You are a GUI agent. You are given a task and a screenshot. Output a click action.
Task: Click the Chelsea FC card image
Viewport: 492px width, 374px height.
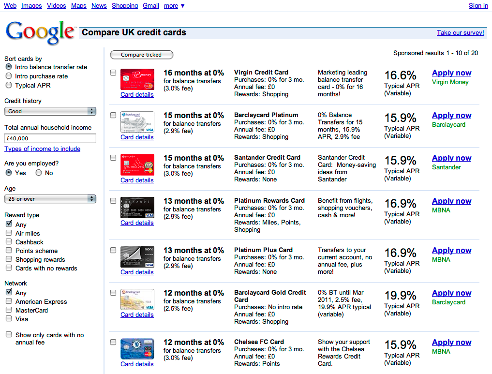point(137,348)
